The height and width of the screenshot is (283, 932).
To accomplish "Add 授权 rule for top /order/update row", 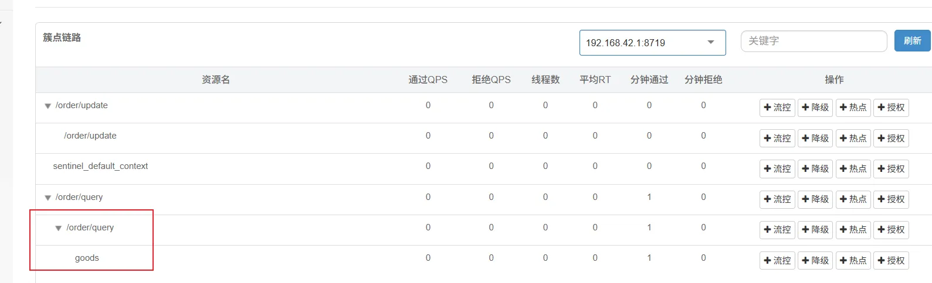I will pos(891,108).
